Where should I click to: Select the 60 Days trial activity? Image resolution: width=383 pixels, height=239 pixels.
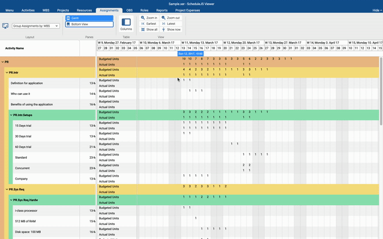(x=54, y=147)
